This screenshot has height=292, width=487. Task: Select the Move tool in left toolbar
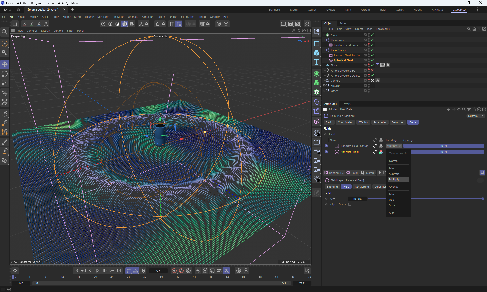click(x=5, y=64)
